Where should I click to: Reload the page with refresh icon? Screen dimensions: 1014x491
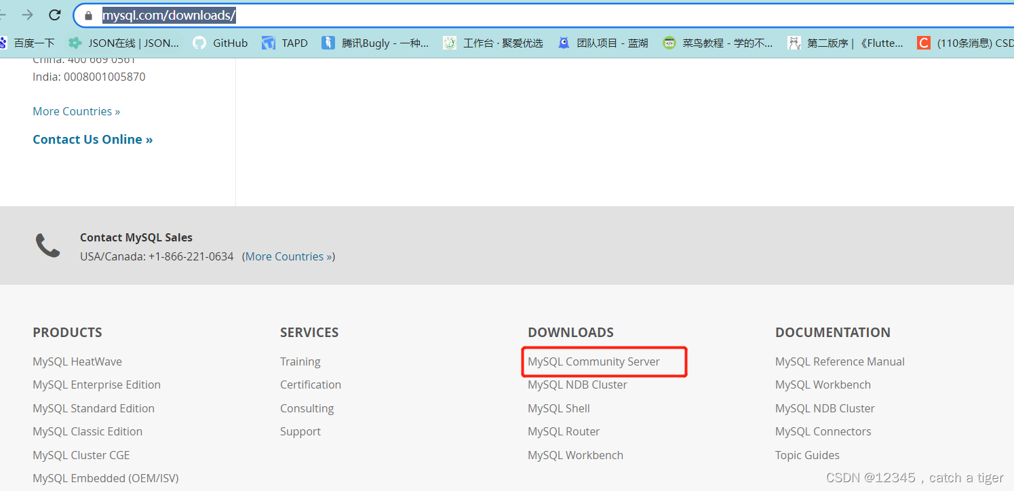[x=56, y=15]
